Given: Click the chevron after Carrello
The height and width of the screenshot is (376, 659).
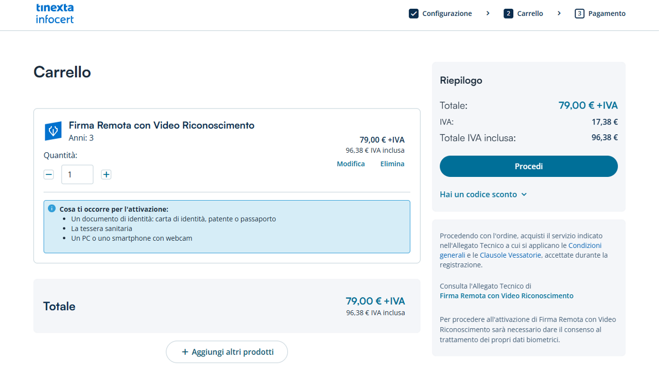Looking at the screenshot, I should click(559, 13).
